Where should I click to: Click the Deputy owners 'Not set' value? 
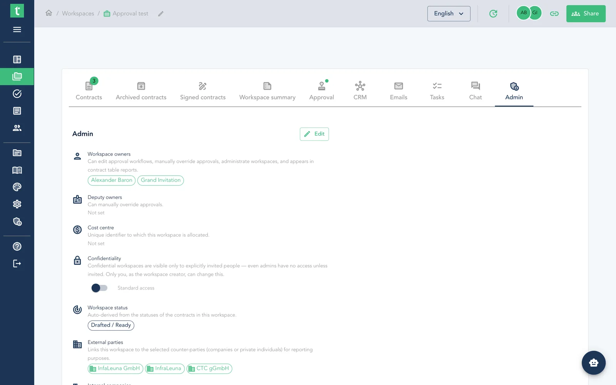(96, 213)
